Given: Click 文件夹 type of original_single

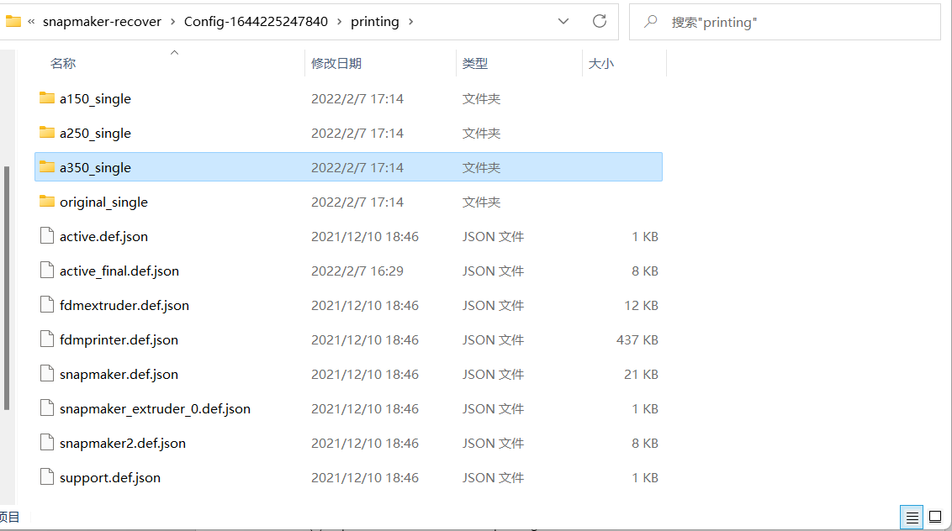Looking at the screenshot, I should 481,202.
